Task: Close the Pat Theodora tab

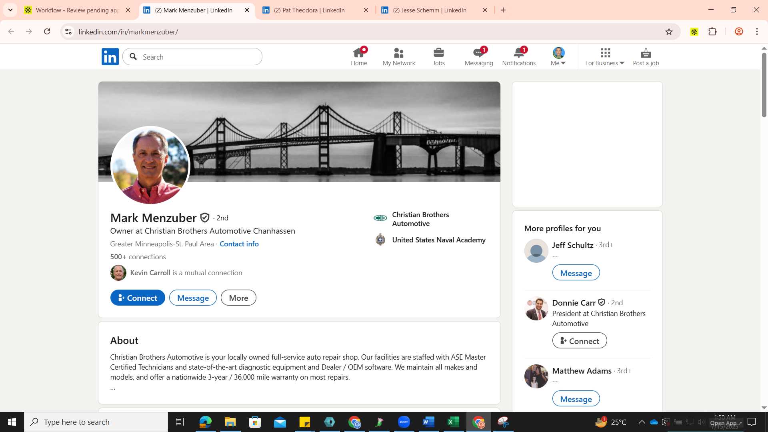Action: pos(366,10)
